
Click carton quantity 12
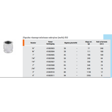(x=102, y=72)
